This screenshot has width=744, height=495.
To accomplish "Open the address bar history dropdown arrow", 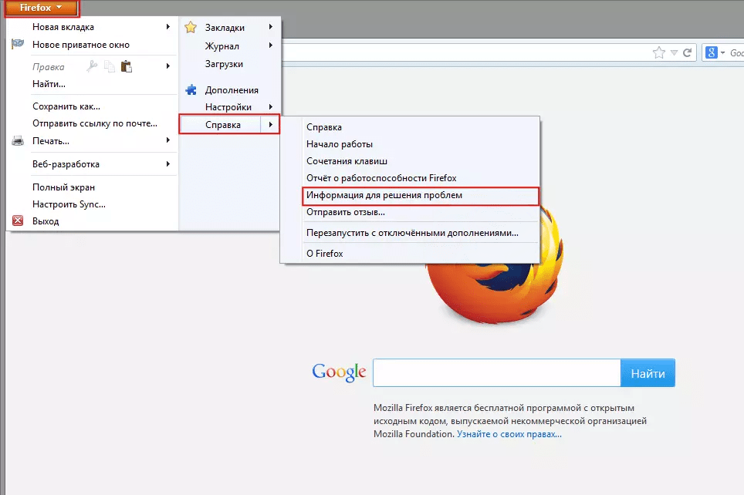I will pyautogui.click(x=674, y=52).
